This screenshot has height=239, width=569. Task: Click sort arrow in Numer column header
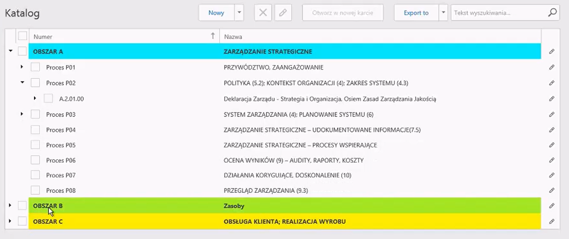213,36
